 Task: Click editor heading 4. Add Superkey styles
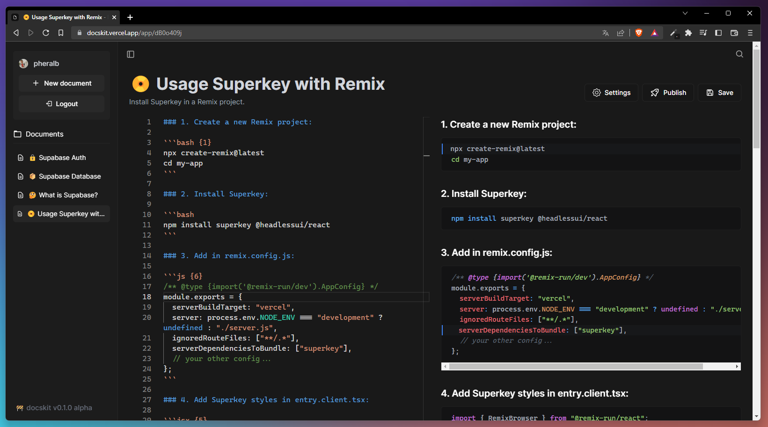[266, 400]
